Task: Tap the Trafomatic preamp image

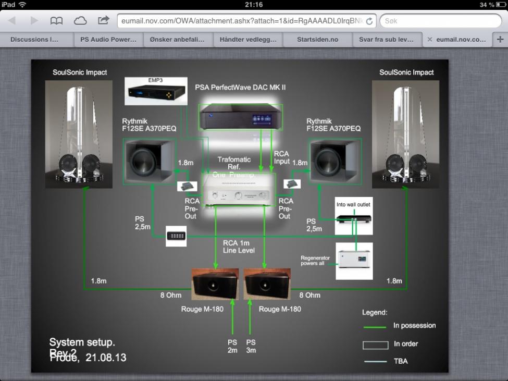Action: pyautogui.click(x=239, y=189)
